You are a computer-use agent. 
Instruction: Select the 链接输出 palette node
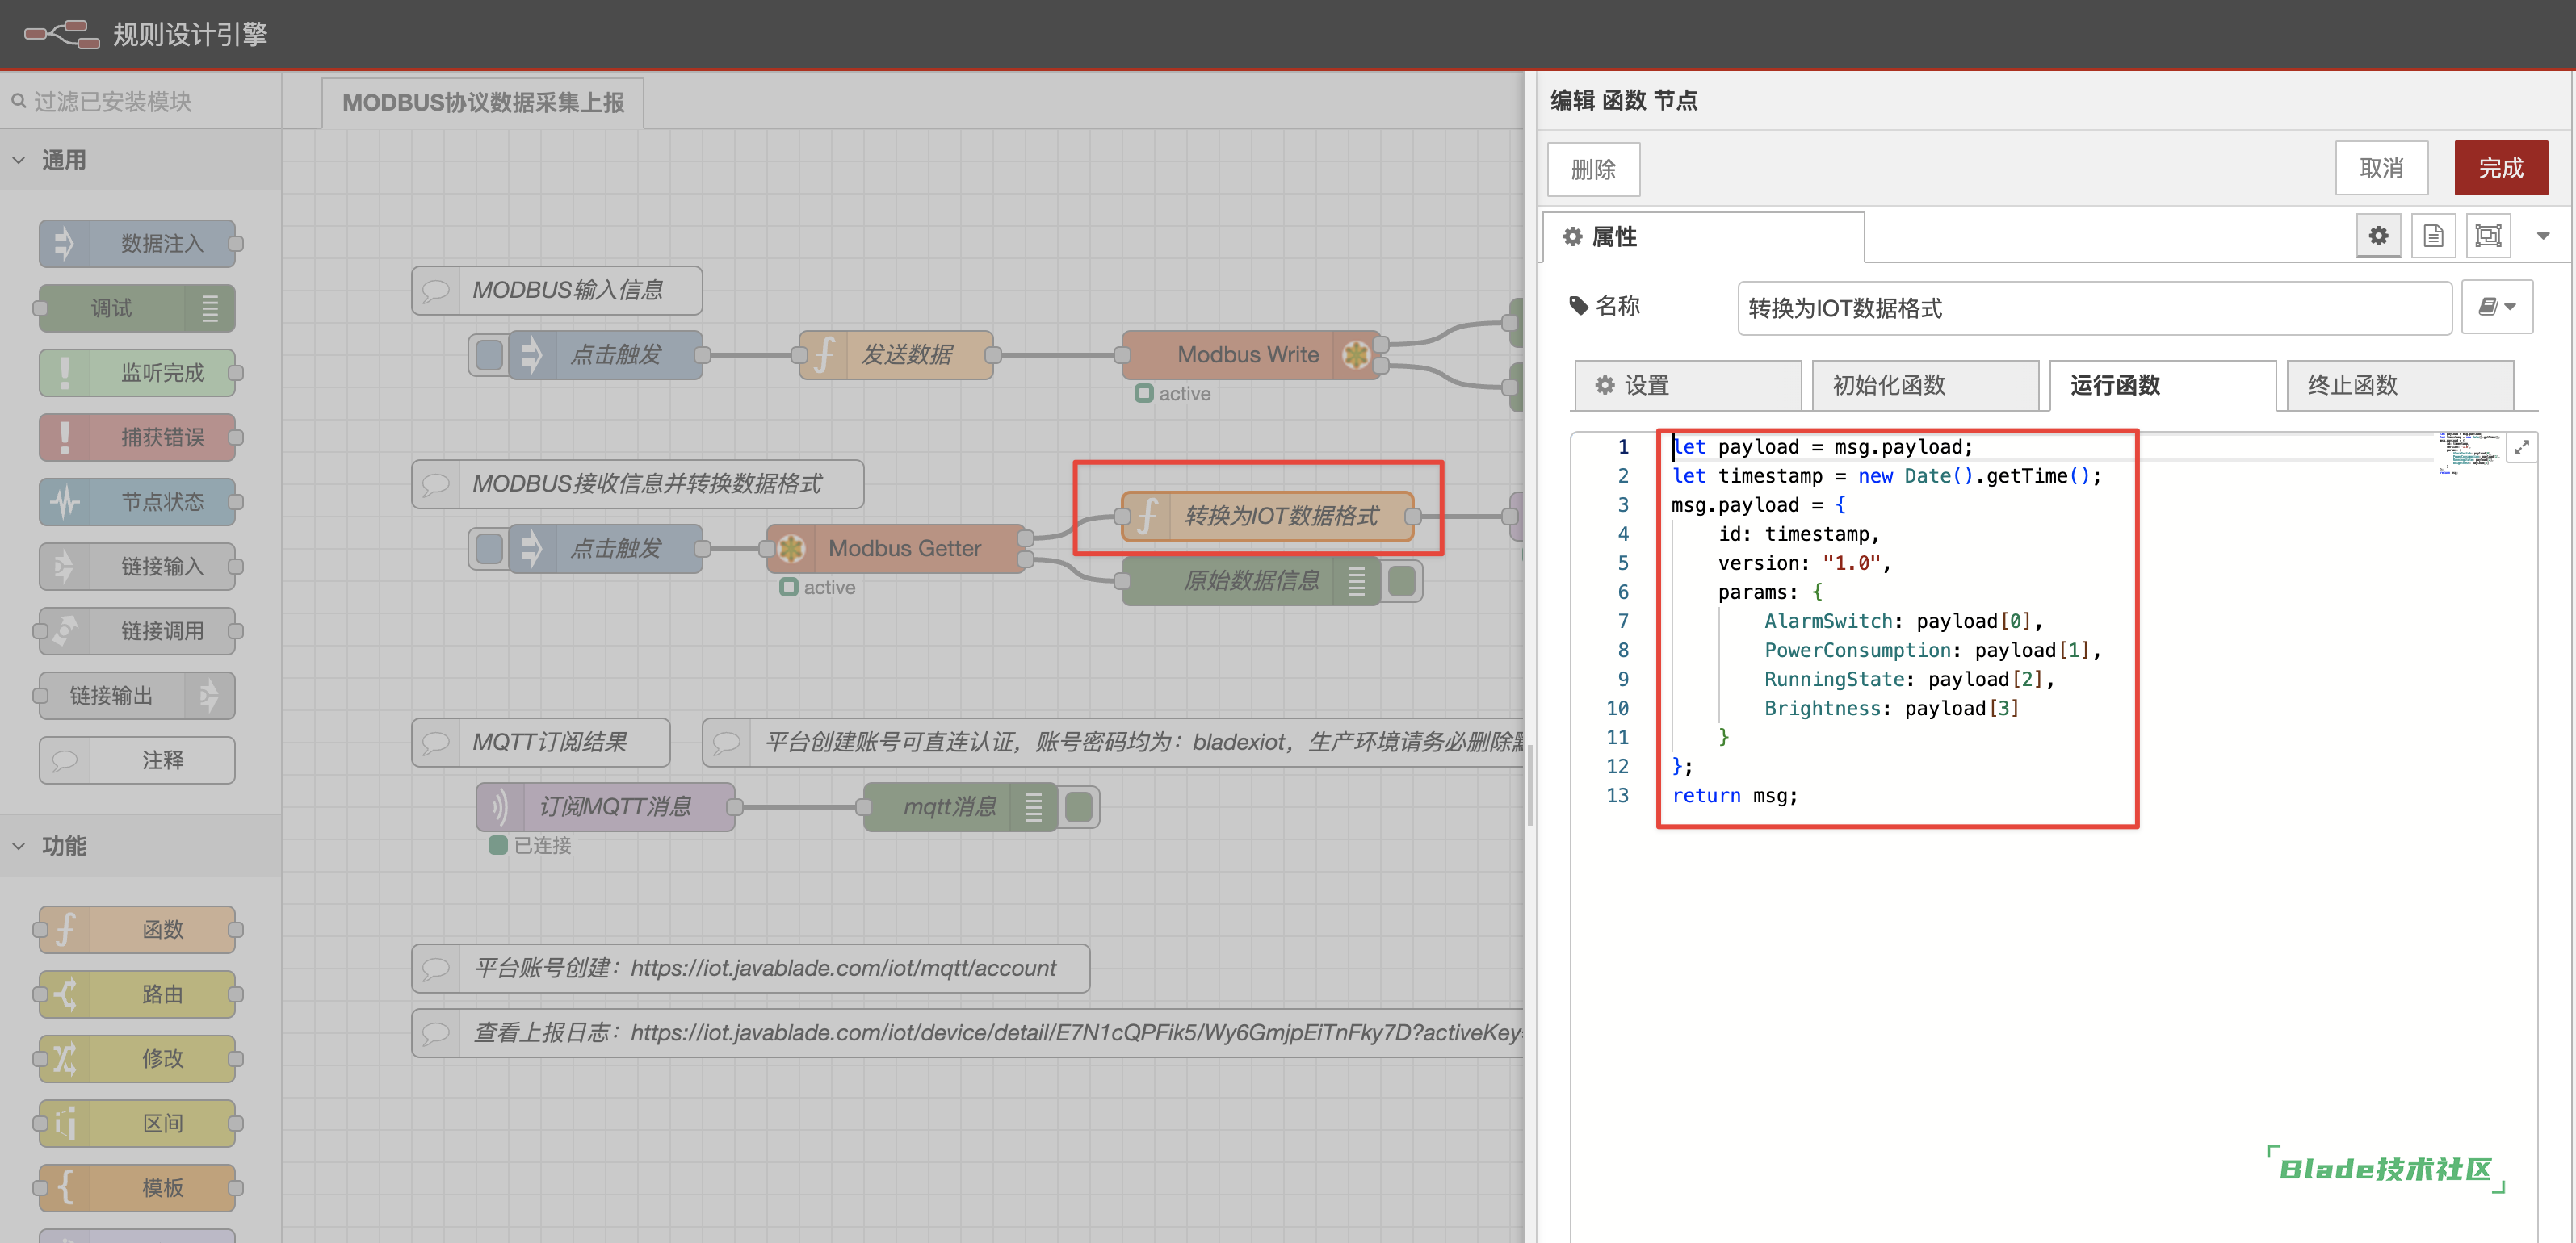pos(138,696)
